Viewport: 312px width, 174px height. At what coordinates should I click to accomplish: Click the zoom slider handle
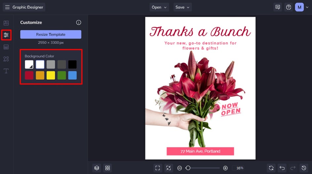click(x=188, y=168)
